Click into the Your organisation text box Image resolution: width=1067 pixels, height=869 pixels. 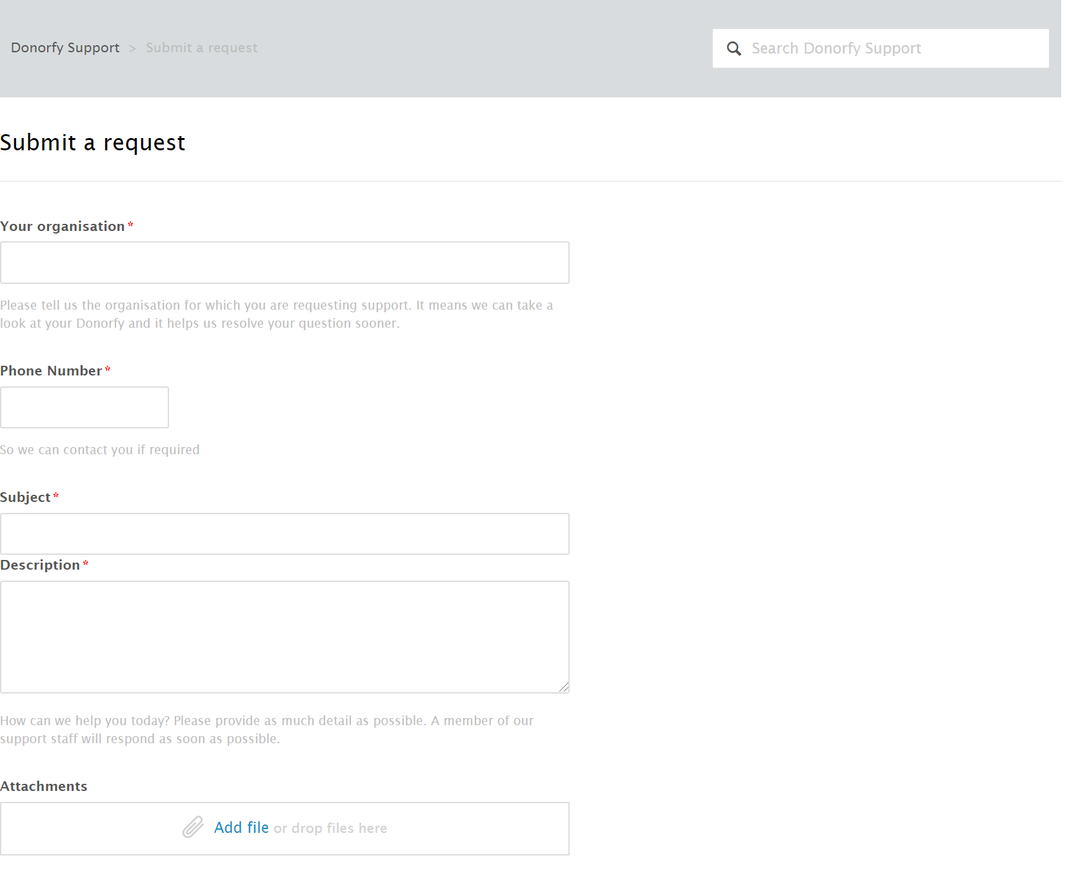pyautogui.click(x=284, y=263)
